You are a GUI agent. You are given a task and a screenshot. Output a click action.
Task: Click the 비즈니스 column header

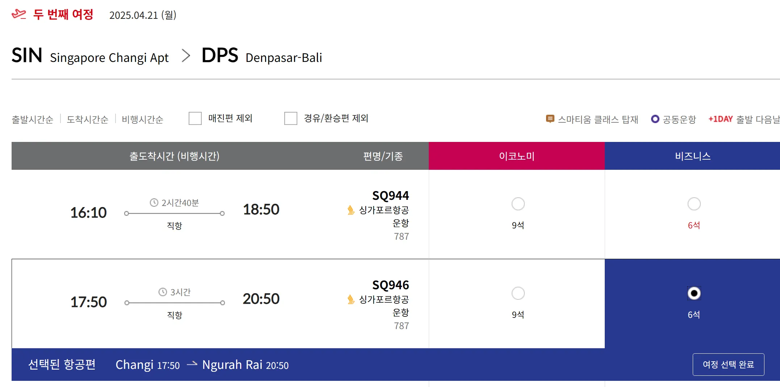(692, 156)
